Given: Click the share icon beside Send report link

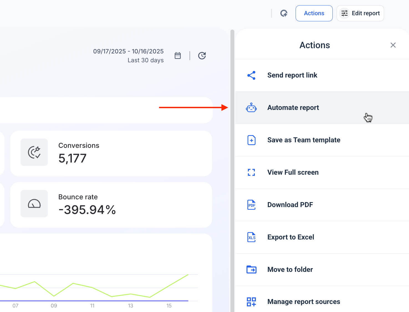Looking at the screenshot, I should [251, 75].
